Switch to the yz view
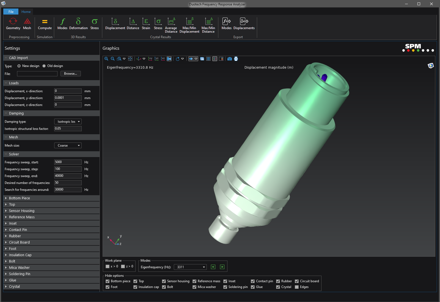 coord(156,59)
